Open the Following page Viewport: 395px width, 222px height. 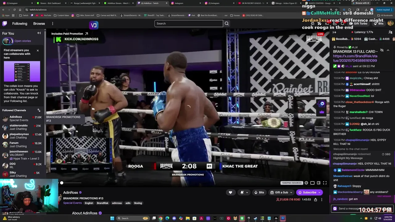pyautogui.click(x=20, y=23)
